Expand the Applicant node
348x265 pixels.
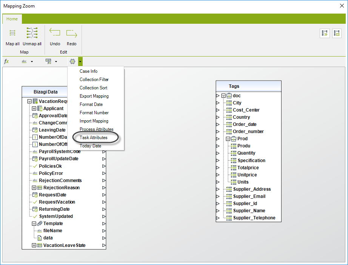point(34,109)
